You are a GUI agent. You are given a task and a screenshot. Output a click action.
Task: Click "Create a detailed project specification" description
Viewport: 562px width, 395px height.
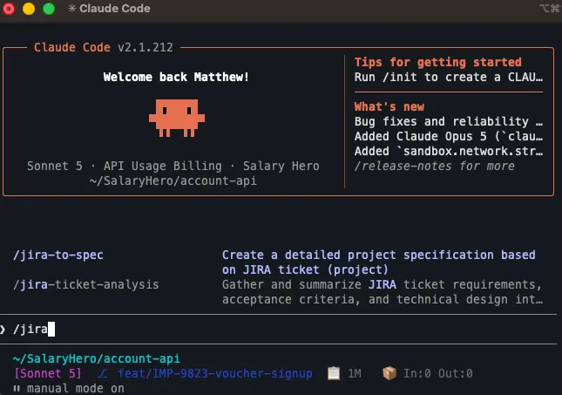[379, 262]
